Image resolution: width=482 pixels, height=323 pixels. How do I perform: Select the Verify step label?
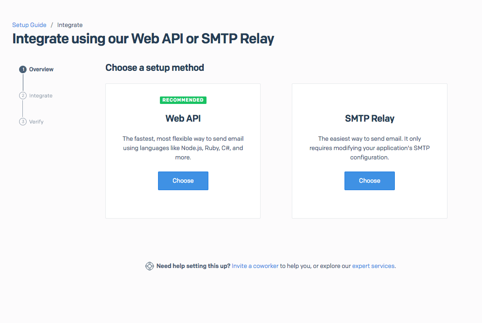click(x=36, y=122)
